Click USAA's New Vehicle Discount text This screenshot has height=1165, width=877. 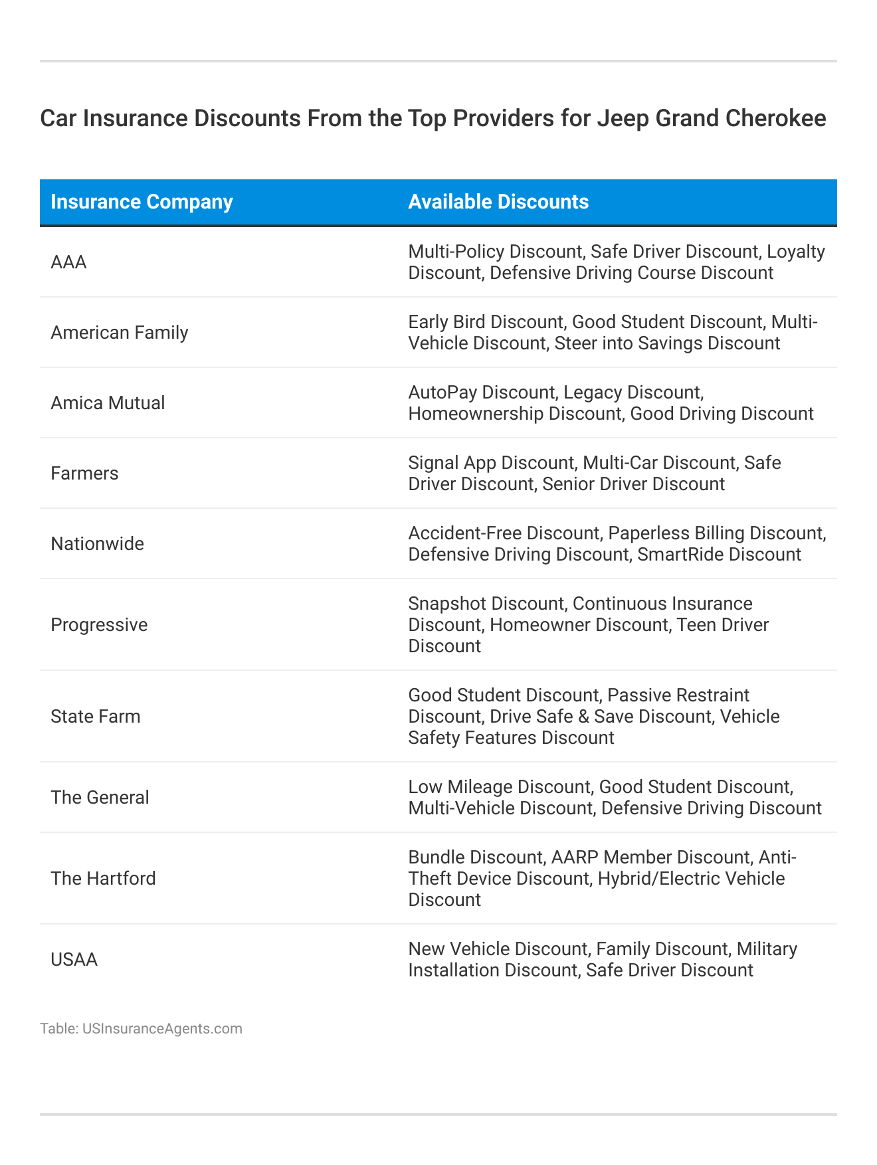(498, 949)
